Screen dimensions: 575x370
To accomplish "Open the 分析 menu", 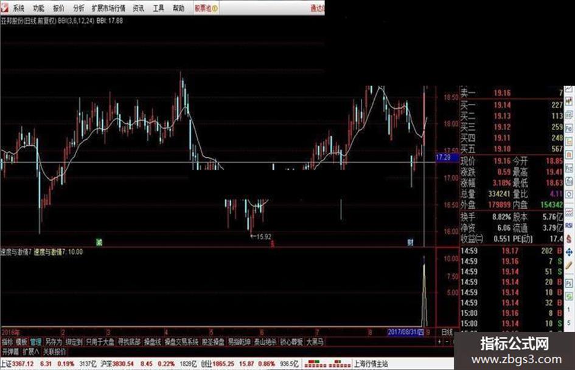I will 78,8.
